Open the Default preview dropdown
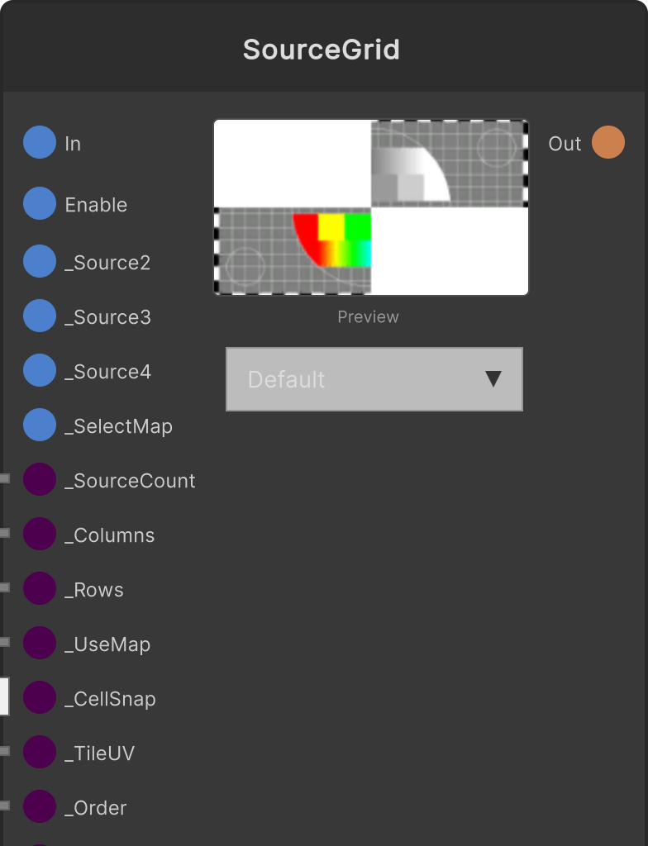The width and height of the screenshot is (648, 846). [x=374, y=379]
